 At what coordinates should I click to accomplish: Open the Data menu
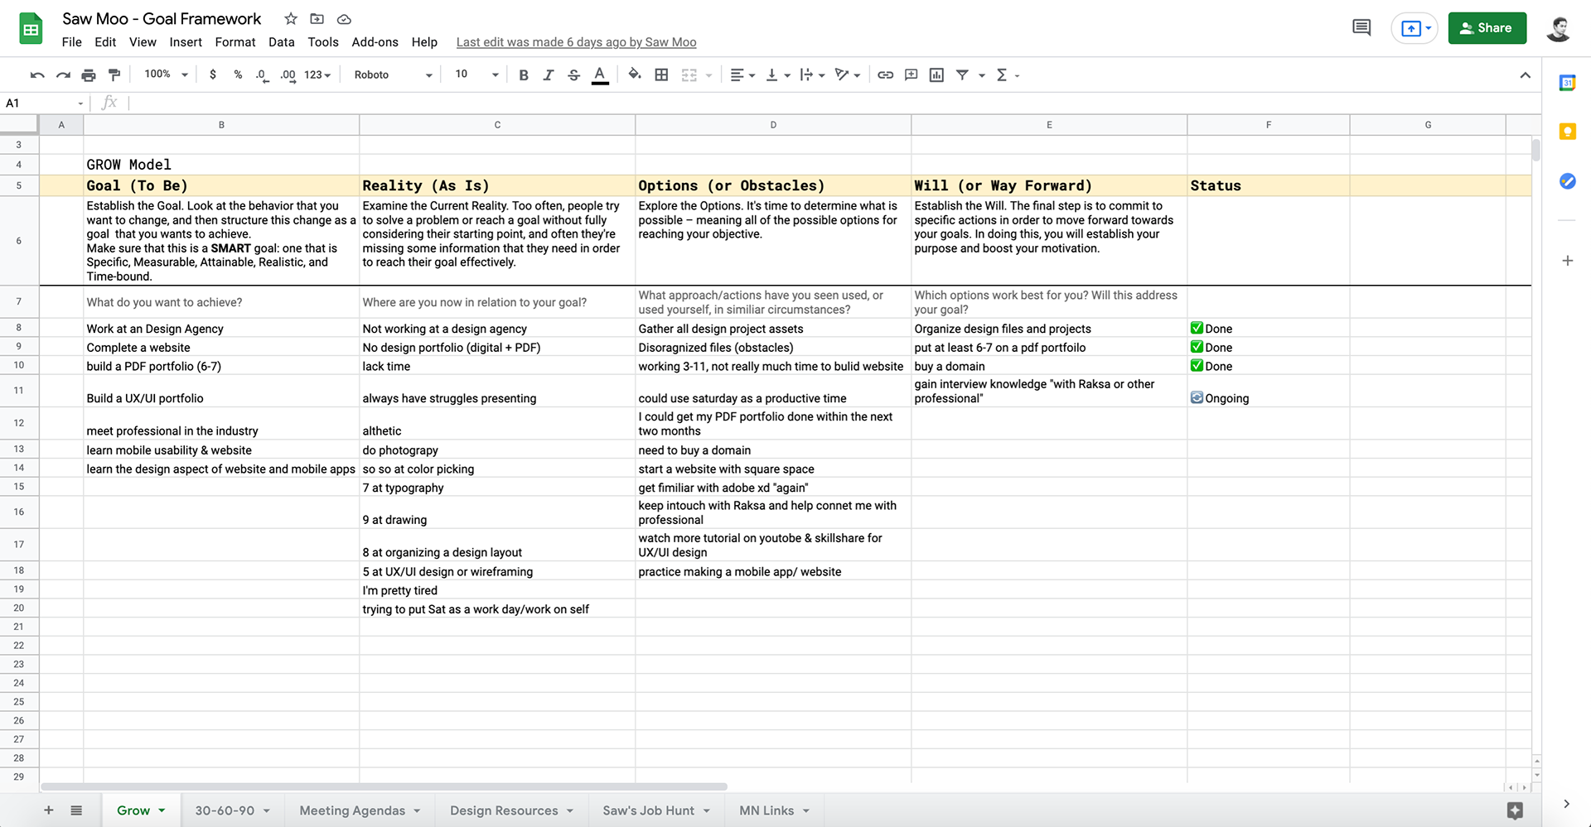[281, 42]
